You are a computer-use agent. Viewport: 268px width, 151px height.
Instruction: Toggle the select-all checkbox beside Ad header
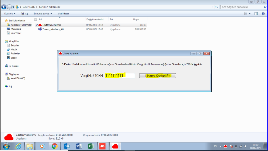tap(36, 19)
